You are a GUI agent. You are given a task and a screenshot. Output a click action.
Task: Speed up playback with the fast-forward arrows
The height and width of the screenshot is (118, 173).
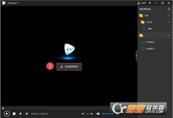click(x=92, y=114)
